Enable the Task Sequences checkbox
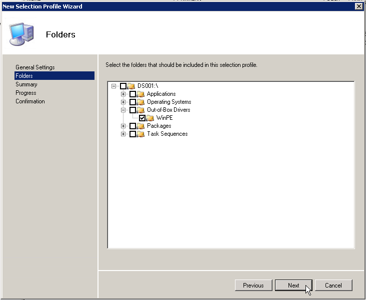The height and width of the screenshot is (300, 366). click(x=132, y=134)
